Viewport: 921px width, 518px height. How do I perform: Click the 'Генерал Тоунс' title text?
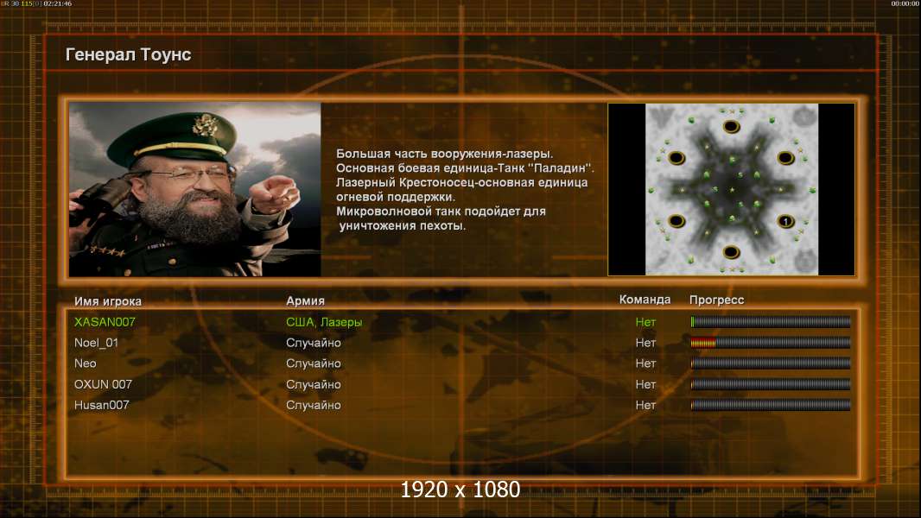pyautogui.click(x=128, y=54)
